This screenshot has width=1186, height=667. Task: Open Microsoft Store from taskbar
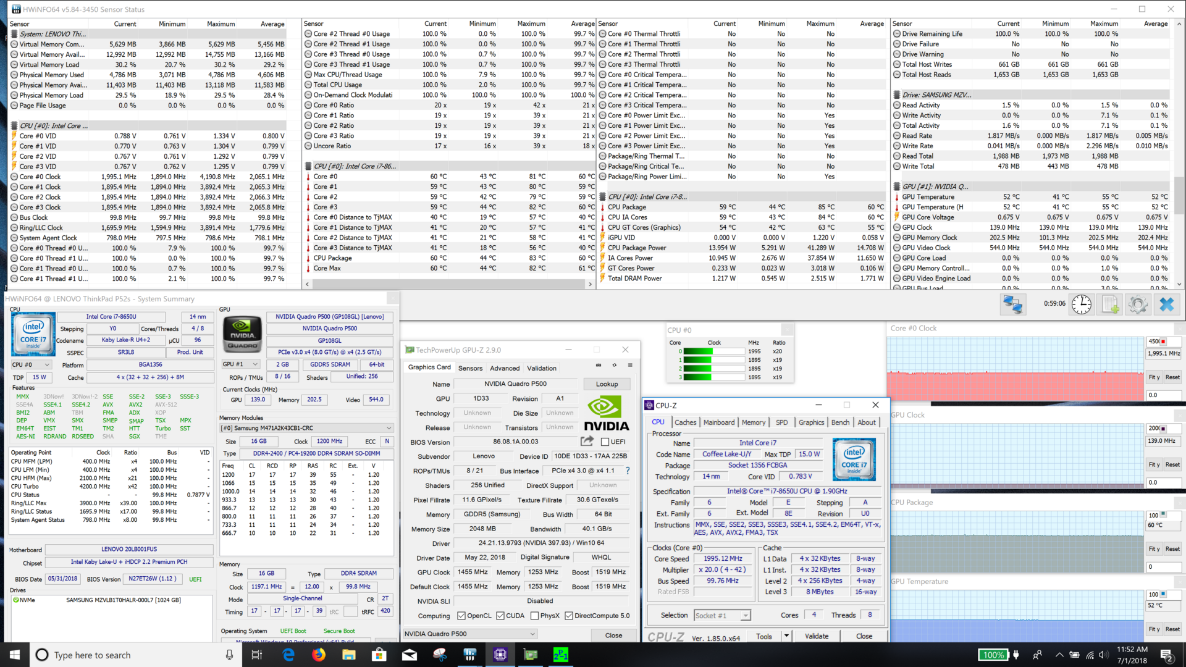point(379,655)
